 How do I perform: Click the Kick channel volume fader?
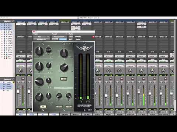[18, 91]
